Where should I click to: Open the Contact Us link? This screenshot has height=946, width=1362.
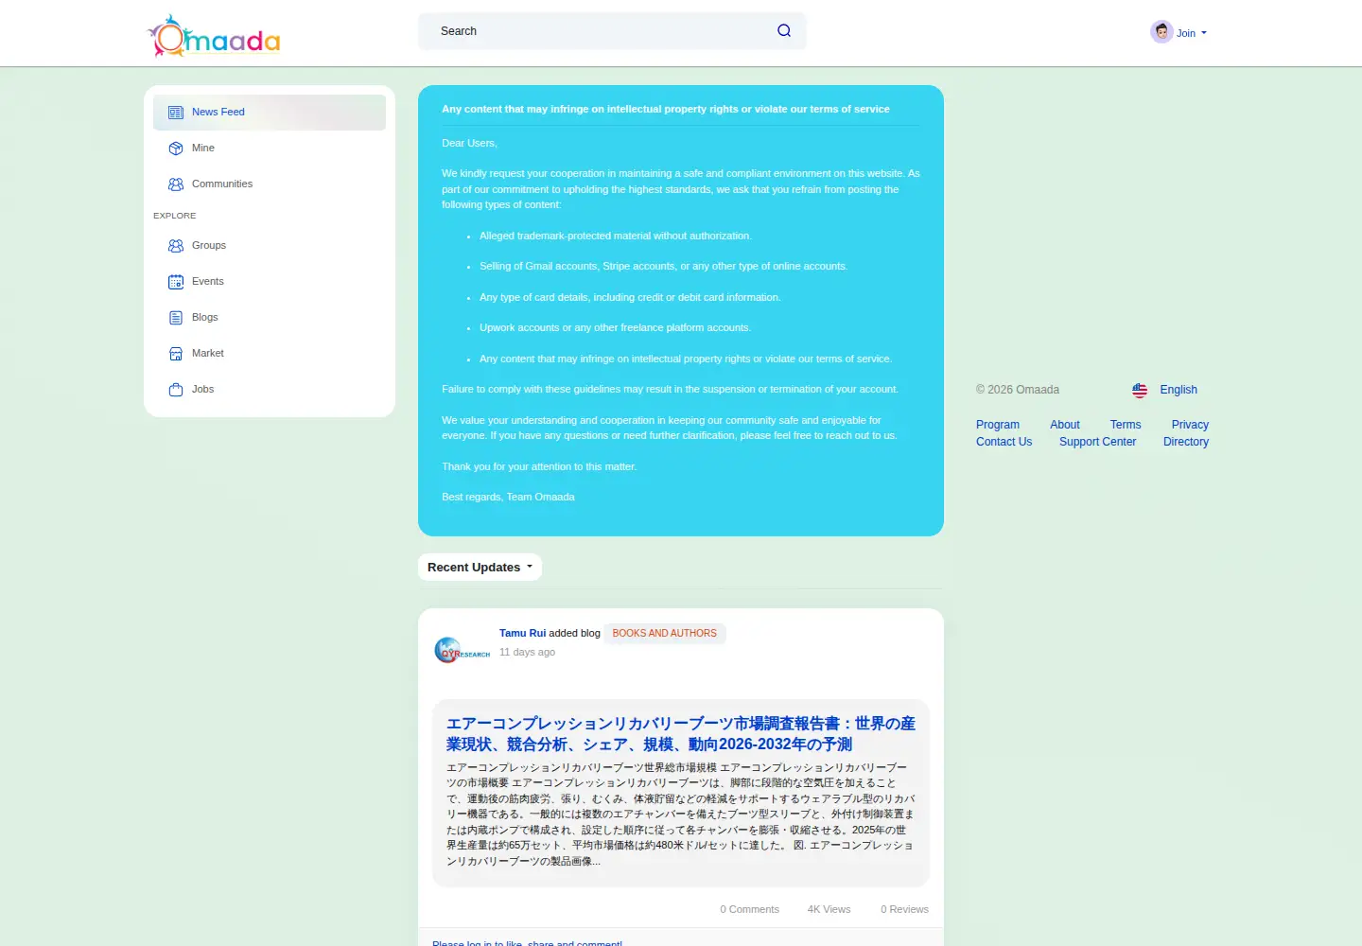tap(1004, 442)
